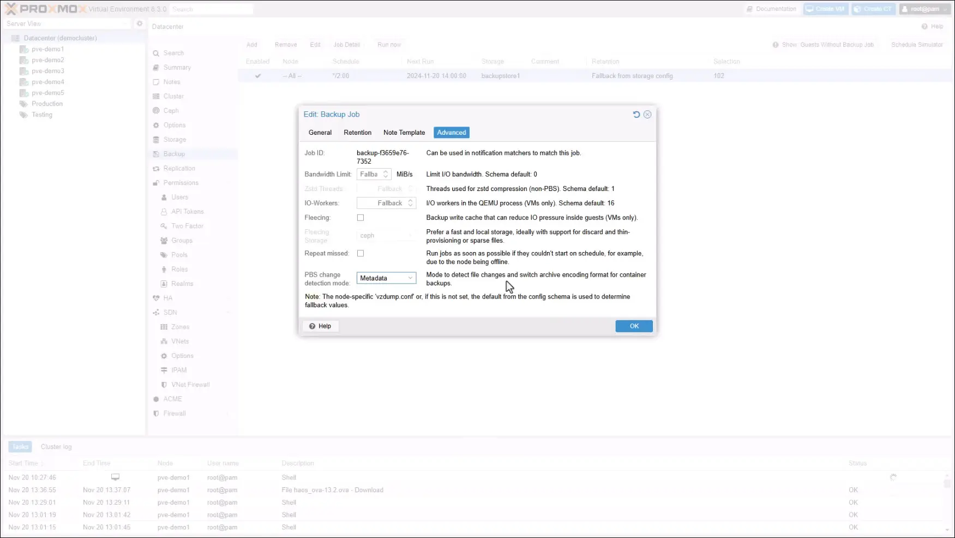Focus the Search field in the top header
This screenshot has width=955, height=538.
211,9
